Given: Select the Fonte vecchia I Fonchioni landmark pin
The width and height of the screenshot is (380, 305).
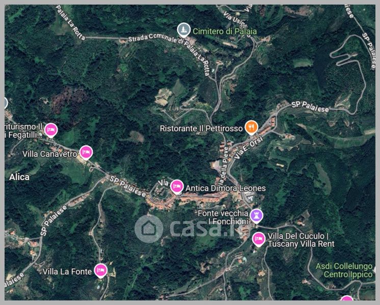Looking at the screenshot, I should (x=256, y=216).
